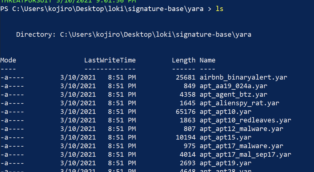Click on apt_alienspy_rat.yar entry
Viewport: 314px width, 172px height.
tap(239, 103)
